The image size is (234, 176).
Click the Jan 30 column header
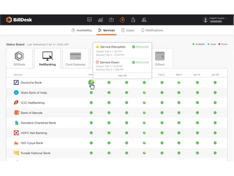(x=215, y=75)
